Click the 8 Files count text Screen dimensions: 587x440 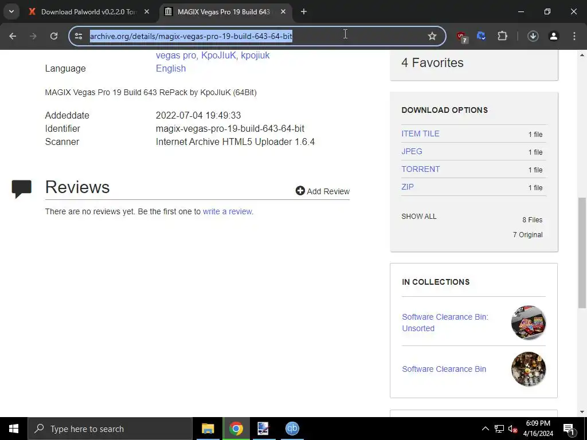pos(533,220)
